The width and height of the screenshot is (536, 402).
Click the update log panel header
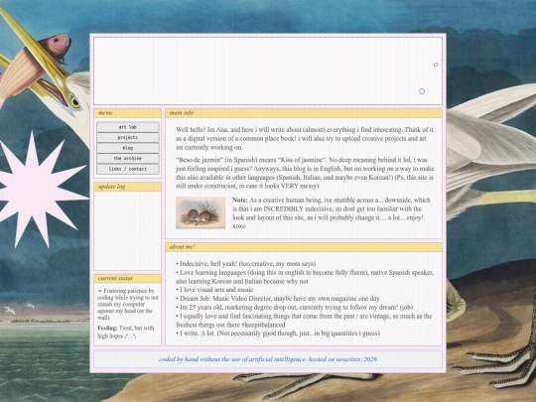tap(127, 187)
